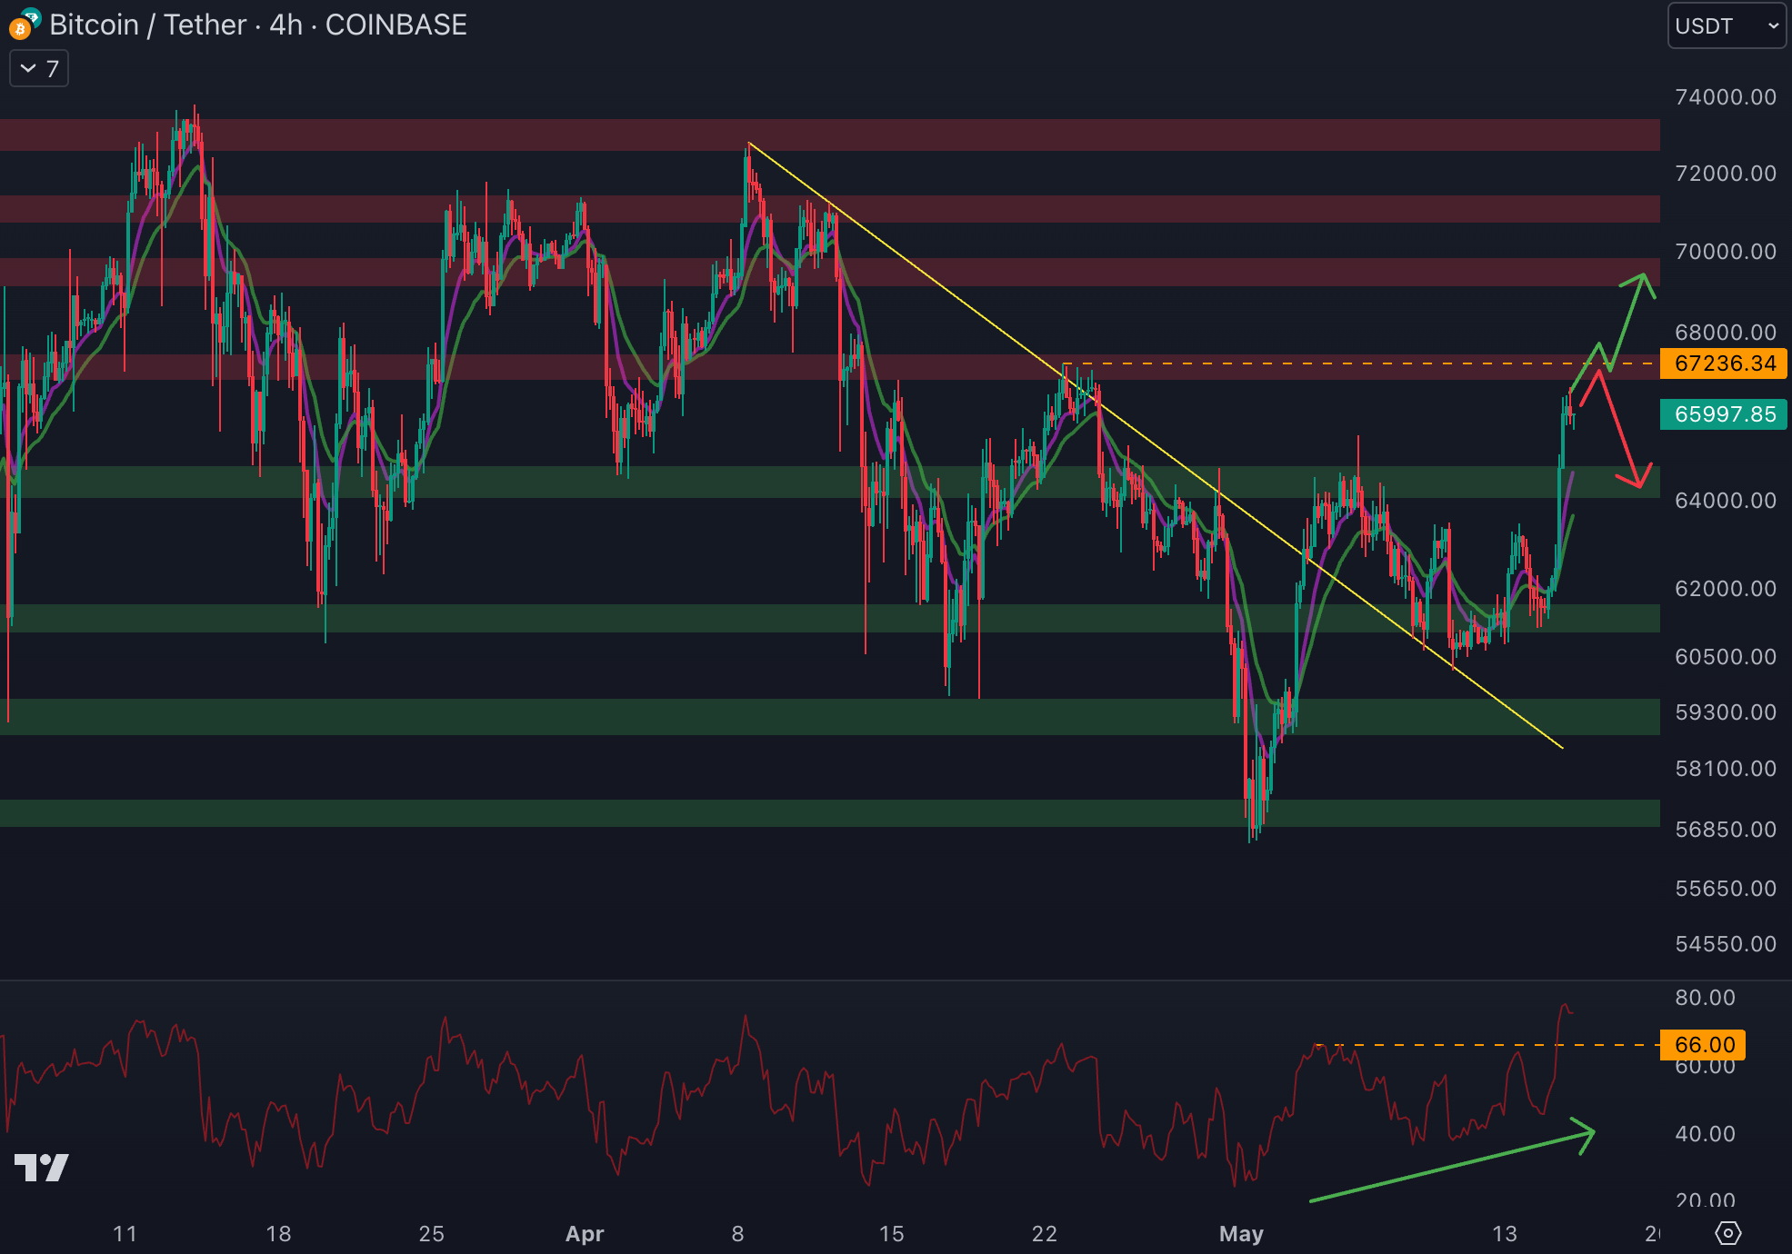Viewport: 1792px width, 1254px height.
Task: Select the red downward arrow drawing
Action: tap(1620, 428)
